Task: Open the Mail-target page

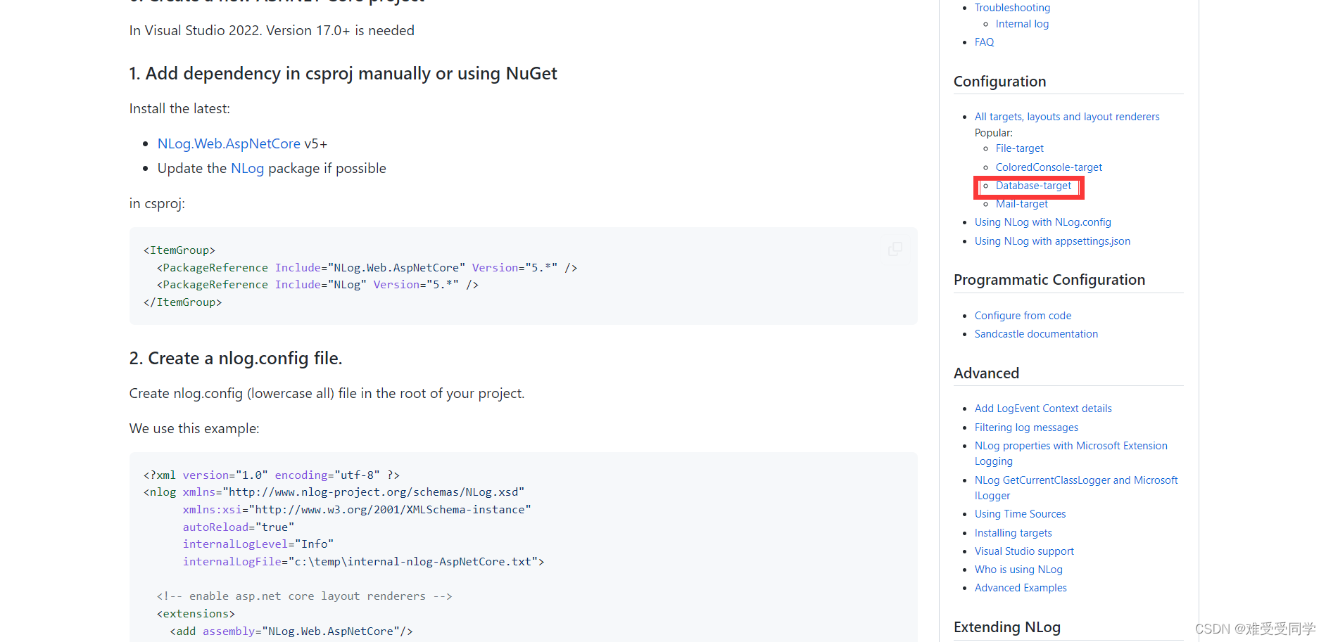Action: coord(1022,204)
